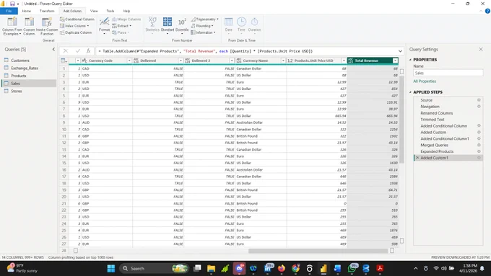Expand the formula bar
The height and width of the screenshot is (276, 491).
coord(400,51)
